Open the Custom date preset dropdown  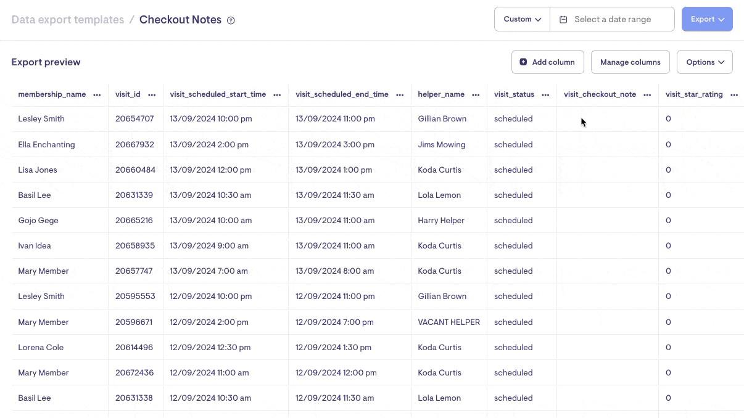tap(522, 19)
